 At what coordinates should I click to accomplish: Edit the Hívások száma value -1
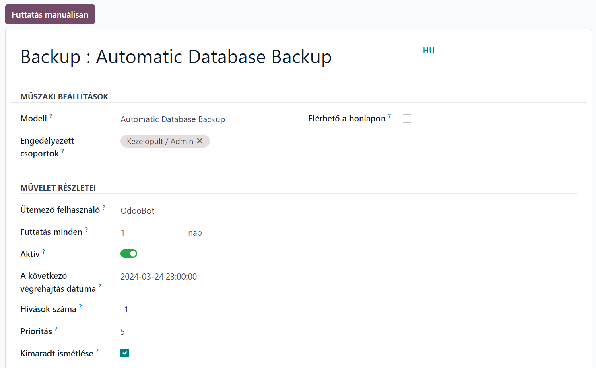click(x=124, y=310)
